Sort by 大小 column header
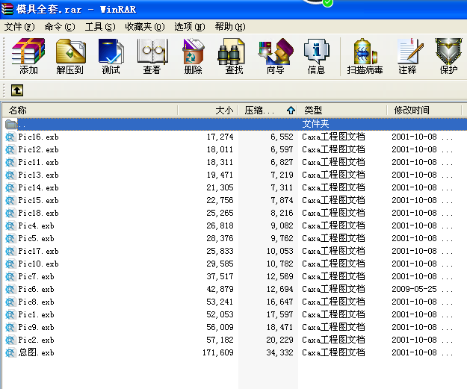 pyautogui.click(x=208, y=111)
